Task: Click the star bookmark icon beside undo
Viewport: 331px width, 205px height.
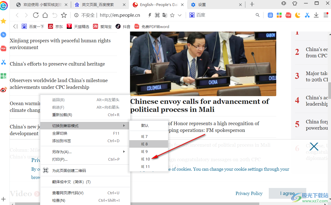Action: 64,15
